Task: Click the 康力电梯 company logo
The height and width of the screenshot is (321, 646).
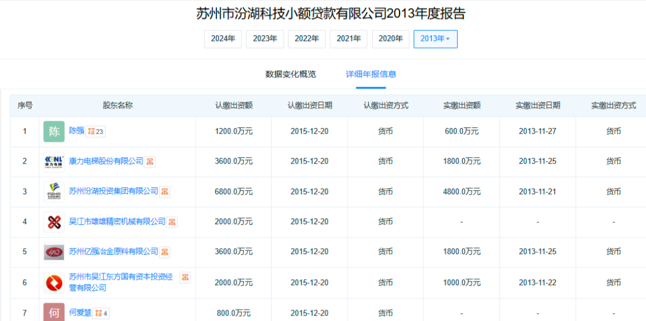Action: [54, 162]
